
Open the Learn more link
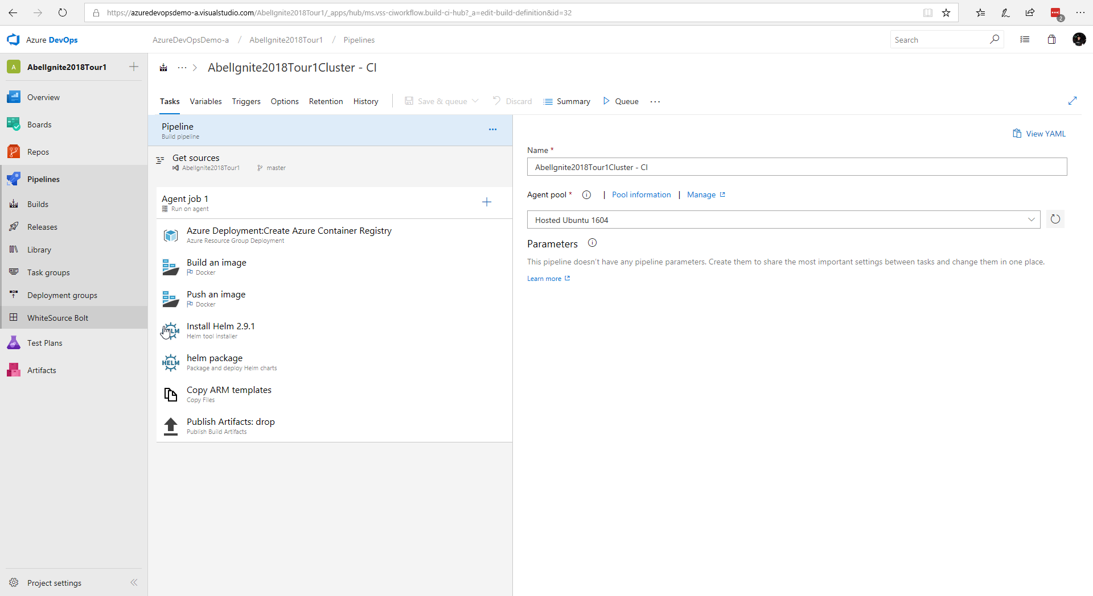[548, 279]
